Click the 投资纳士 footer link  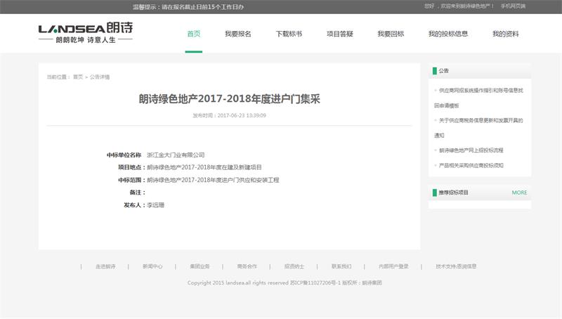(x=294, y=267)
